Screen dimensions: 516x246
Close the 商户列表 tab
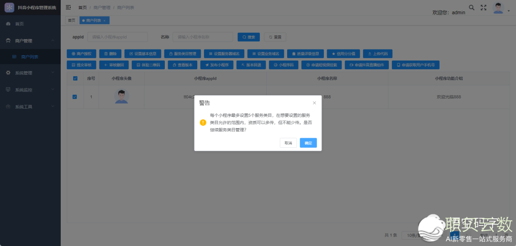104,20
